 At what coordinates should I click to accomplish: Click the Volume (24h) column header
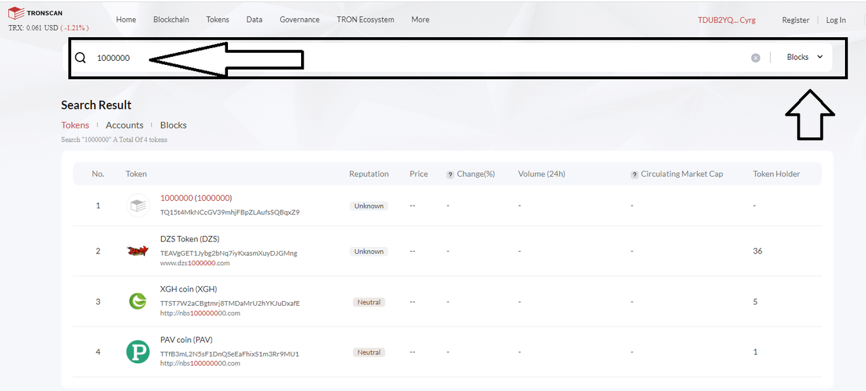(x=541, y=174)
